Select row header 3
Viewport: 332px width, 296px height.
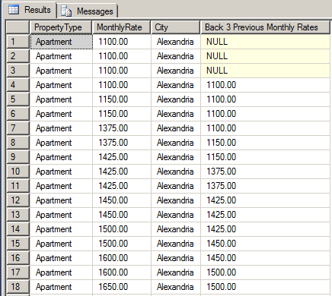click(x=18, y=71)
